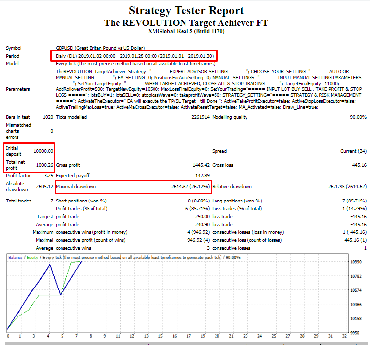Click Maximal drawdown value 2614.62 (26.12%)
The width and height of the screenshot is (370, 345).
[190, 186]
